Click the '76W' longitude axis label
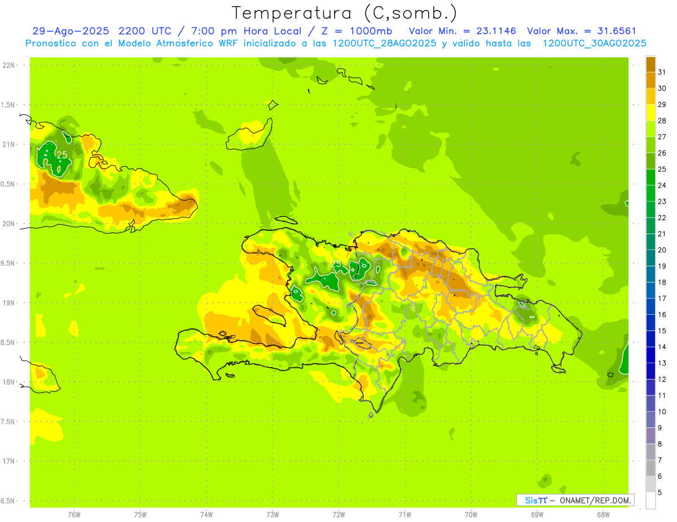Viewport: 677px width, 522px height. pyautogui.click(x=74, y=515)
